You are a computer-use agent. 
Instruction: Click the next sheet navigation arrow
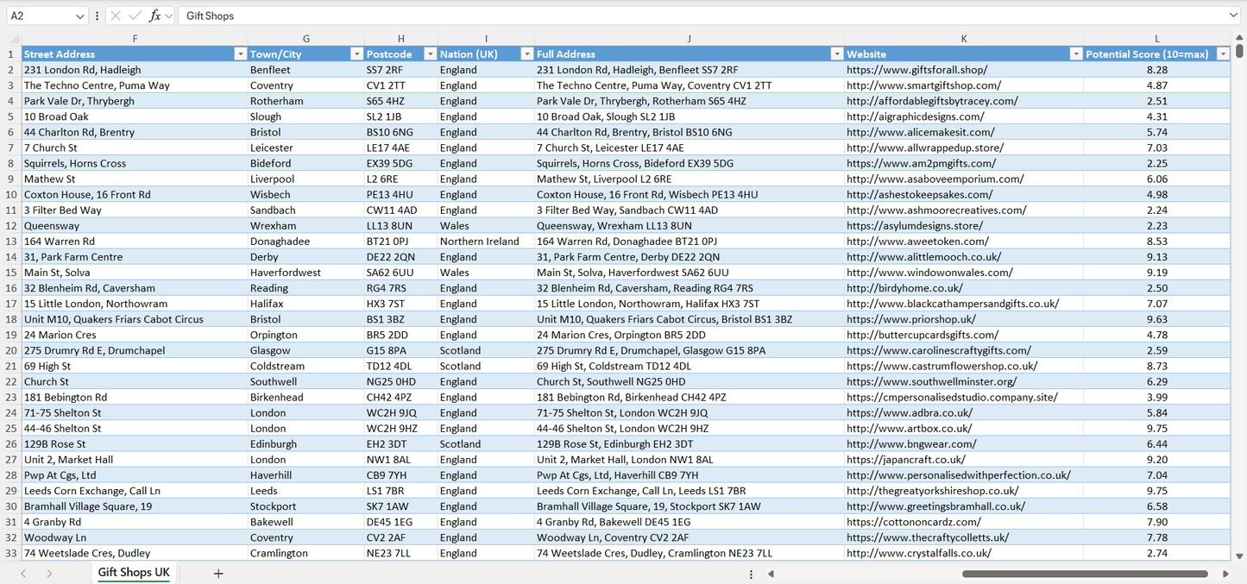click(x=49, y=573)
